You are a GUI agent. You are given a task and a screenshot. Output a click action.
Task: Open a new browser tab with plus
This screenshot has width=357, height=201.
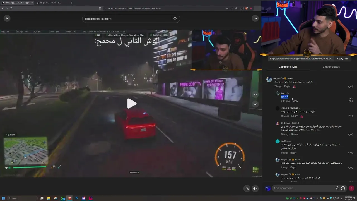pyautogui.click(x=71, y=3)
